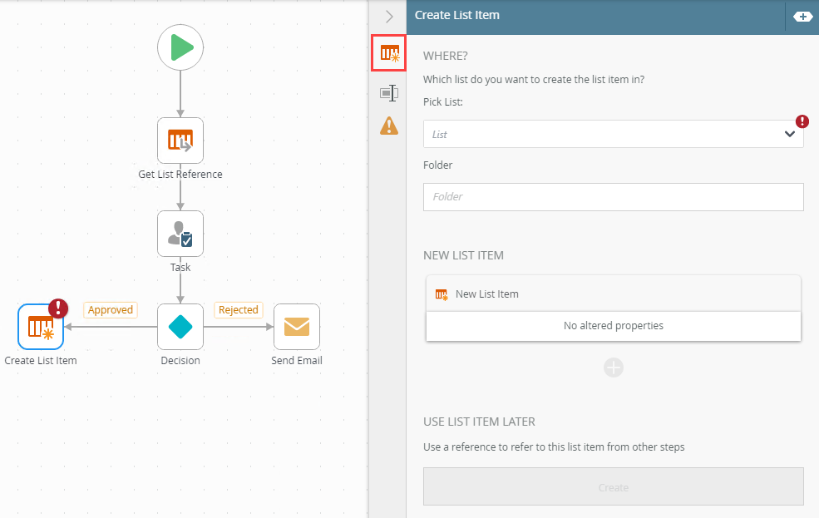Open the Create List Item configuration tab
The image size is (819, 518).
point(389,53)
